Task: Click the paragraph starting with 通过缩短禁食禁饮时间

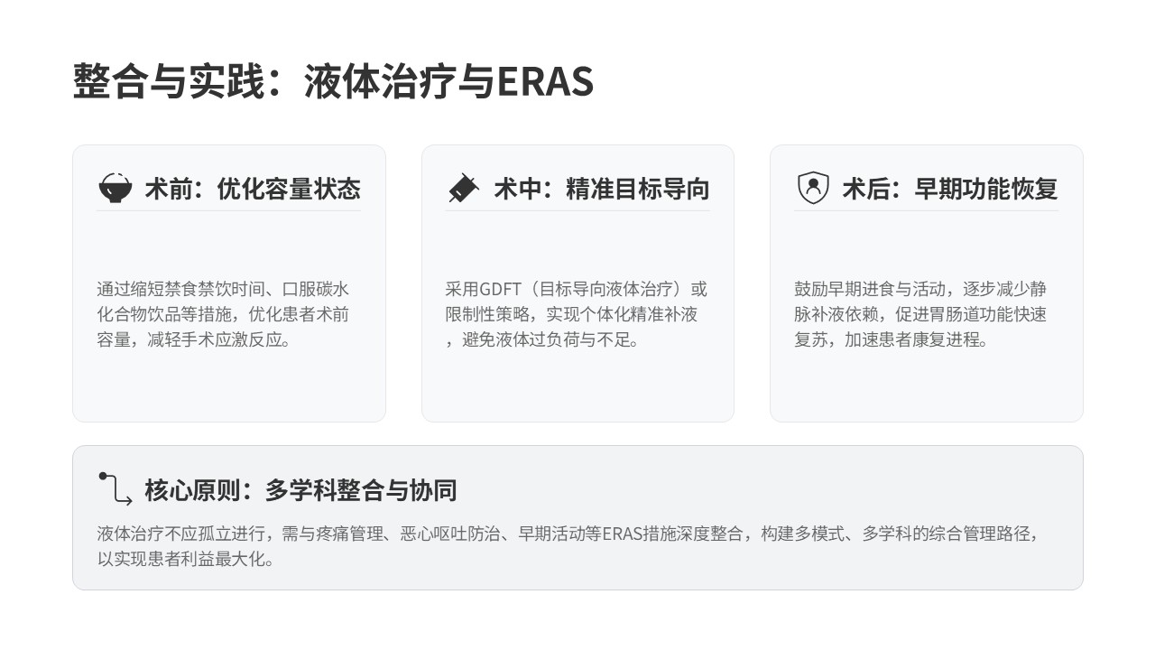Action: tap(223, 314)
